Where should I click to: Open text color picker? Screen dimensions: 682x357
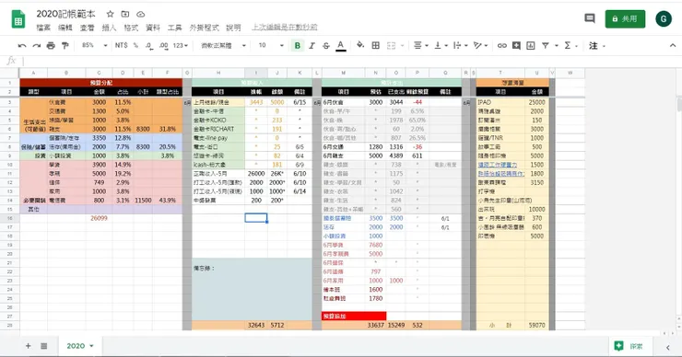point(341,45)
